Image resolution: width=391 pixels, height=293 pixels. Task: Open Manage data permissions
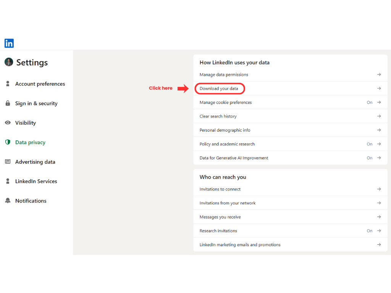point(290,74)
